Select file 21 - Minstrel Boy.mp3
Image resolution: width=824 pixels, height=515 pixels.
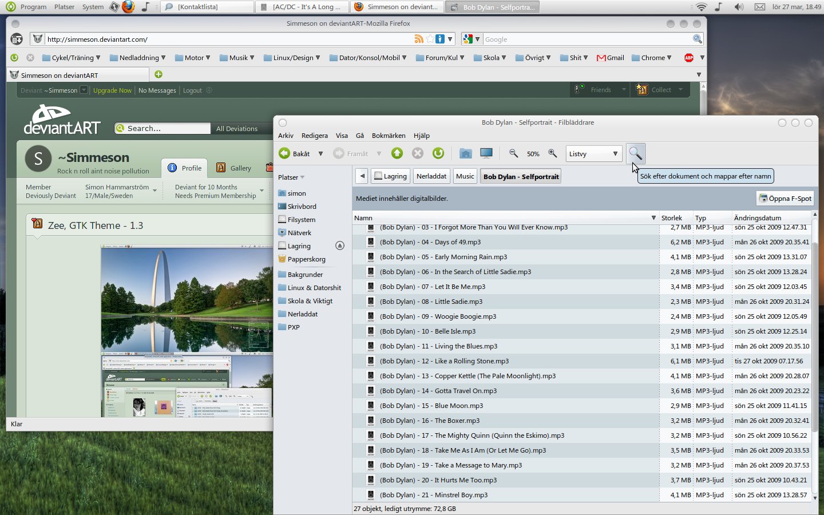point(581,495)
